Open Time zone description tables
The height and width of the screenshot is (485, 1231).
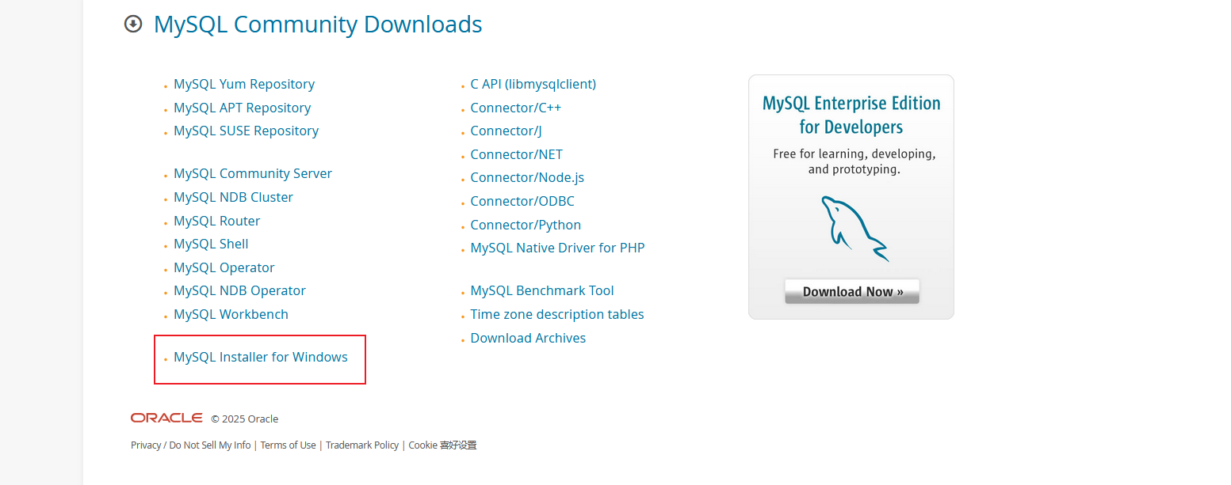pyautogui.click(x=557, y=314)
